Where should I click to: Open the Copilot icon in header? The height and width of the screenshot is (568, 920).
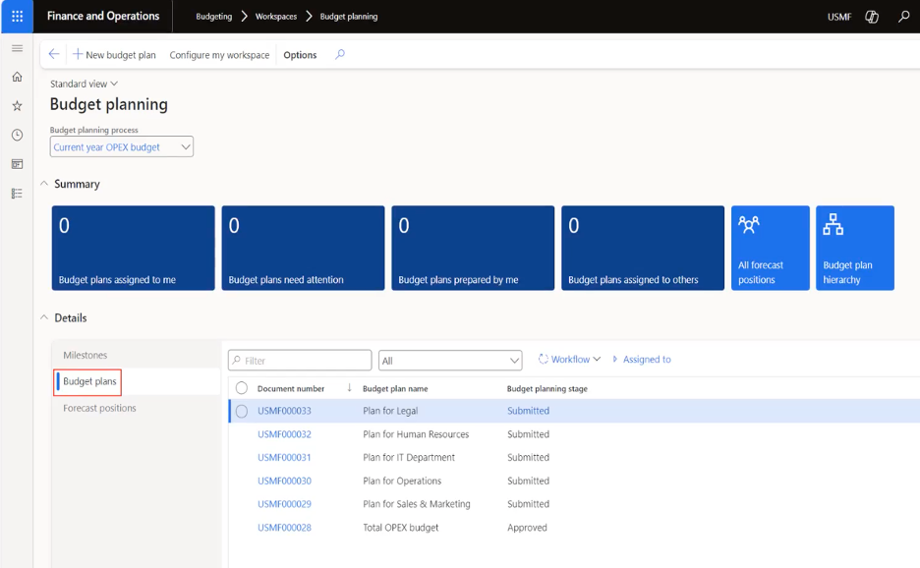coord(872,17)
